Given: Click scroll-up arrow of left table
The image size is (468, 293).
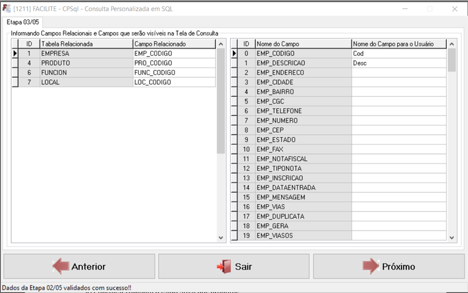Looking at the screenshot, I should click(221, 44).
